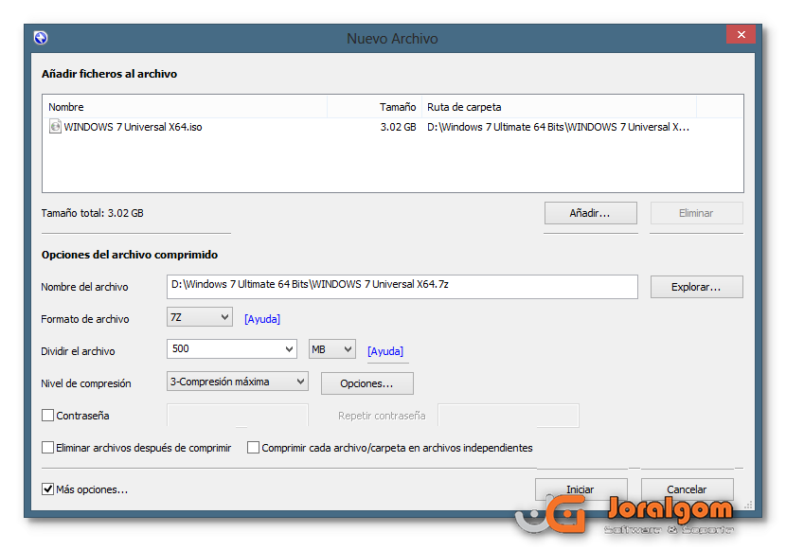
Task: Click the ISO file icon in list
Action: point(55,126)
